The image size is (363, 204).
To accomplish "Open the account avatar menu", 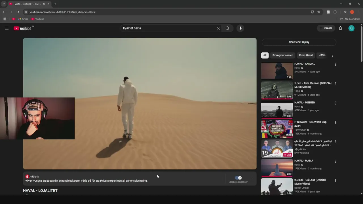I will (351, 28).
